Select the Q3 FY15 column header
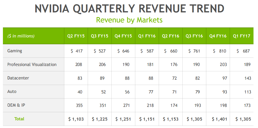 pyautogui.click(x=100, y=36)
